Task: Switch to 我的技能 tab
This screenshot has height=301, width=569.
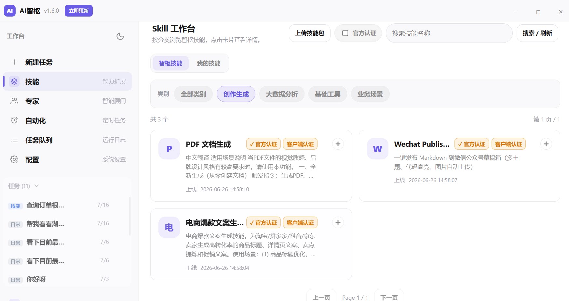Action: (209, 63)
